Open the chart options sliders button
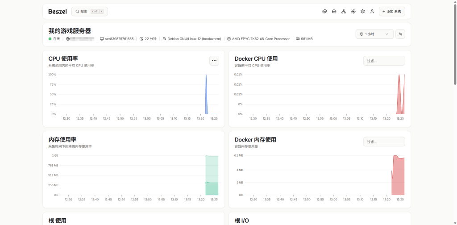Viewport: 457px width, 225px height. click(400, 34)
